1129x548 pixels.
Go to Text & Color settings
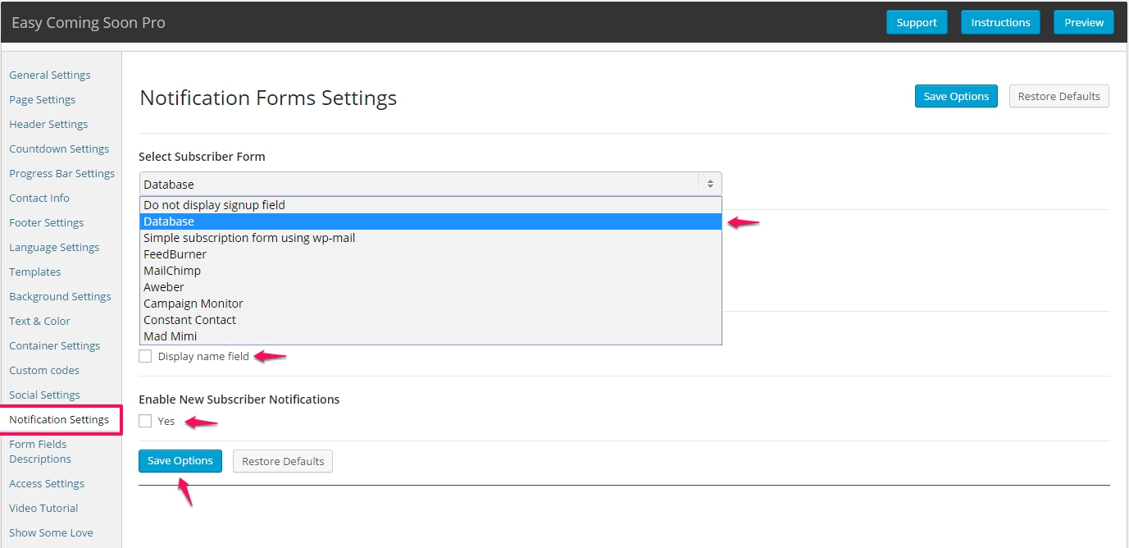[x=40, y=321]
